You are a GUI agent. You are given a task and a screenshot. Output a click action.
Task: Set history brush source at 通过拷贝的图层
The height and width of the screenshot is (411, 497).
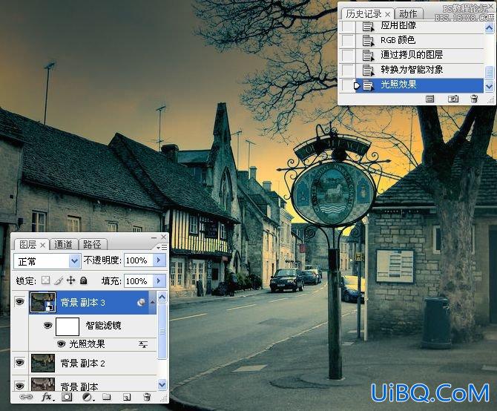348,55
